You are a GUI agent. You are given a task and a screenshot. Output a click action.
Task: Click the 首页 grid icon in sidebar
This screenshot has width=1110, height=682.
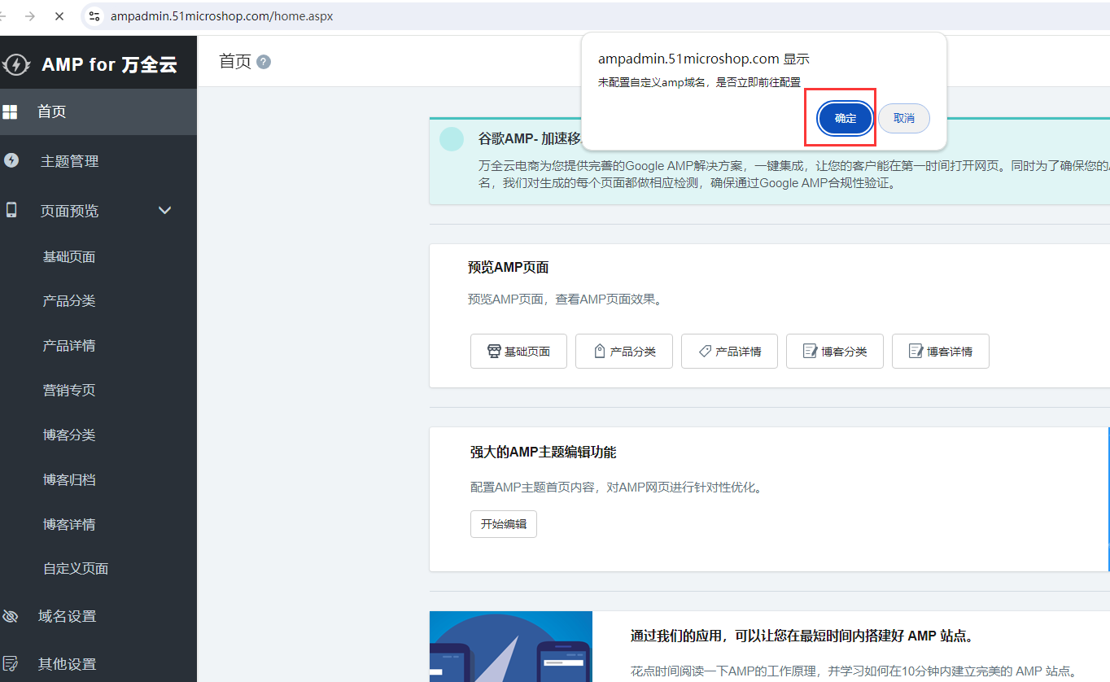coord(10,111)
